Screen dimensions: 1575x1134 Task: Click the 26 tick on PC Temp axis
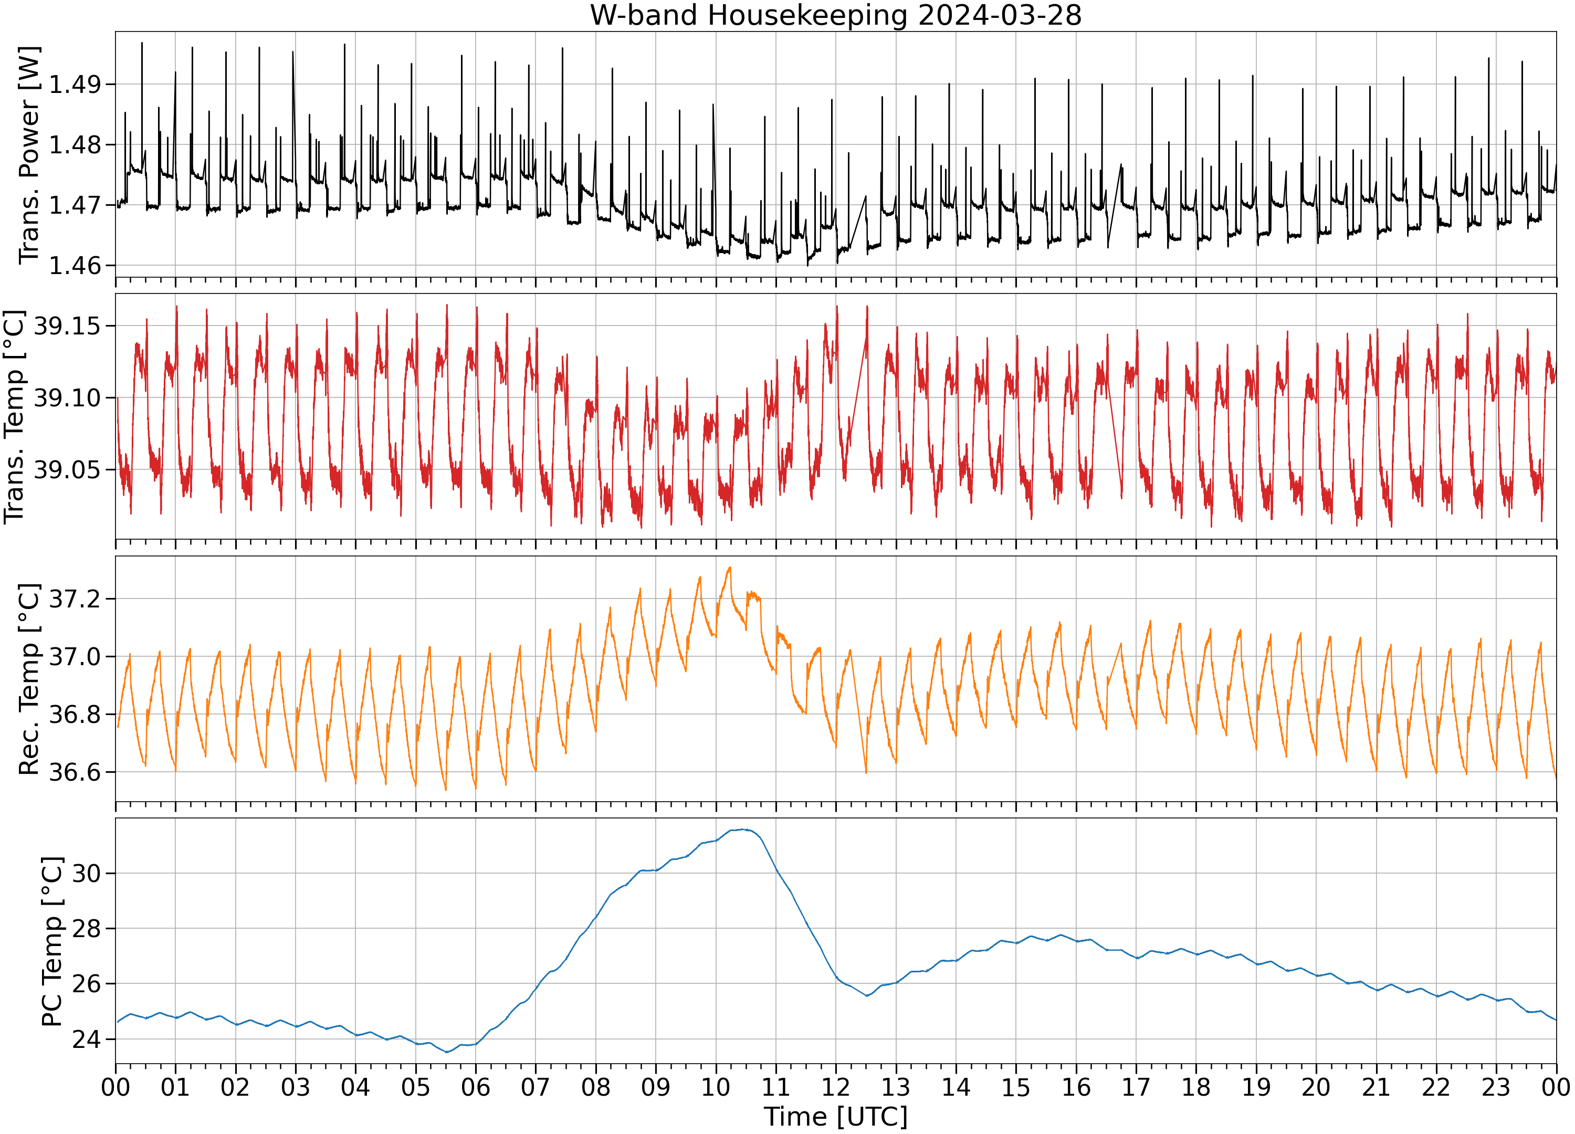(x=86, y=984)
